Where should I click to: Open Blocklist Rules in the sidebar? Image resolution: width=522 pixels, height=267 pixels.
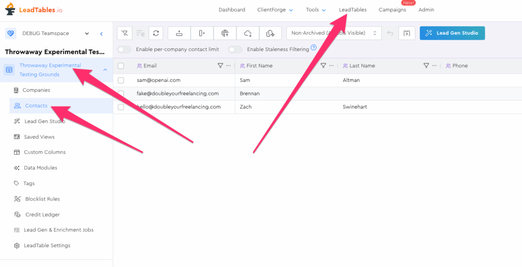coord(42,199)
